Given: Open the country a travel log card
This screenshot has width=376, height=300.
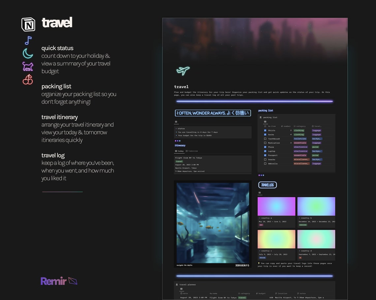Looking at the screenshot, I should 276,213.
